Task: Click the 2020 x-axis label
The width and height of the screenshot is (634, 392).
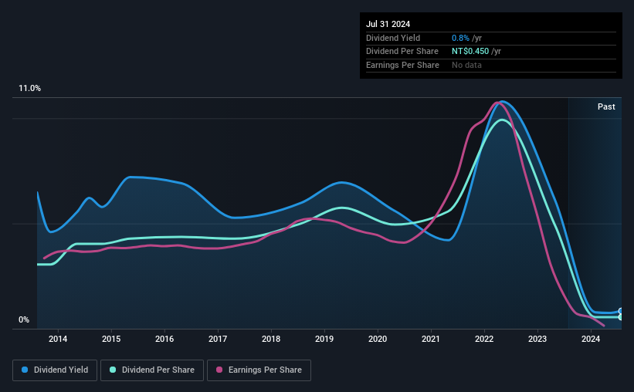Action: 378,339
